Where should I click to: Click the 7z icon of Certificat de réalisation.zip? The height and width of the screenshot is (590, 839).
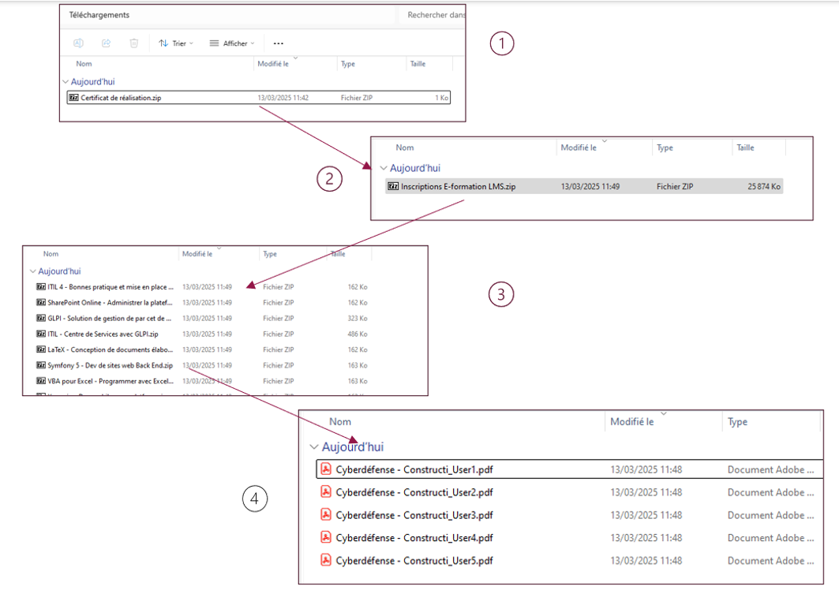tap(74, 98)
